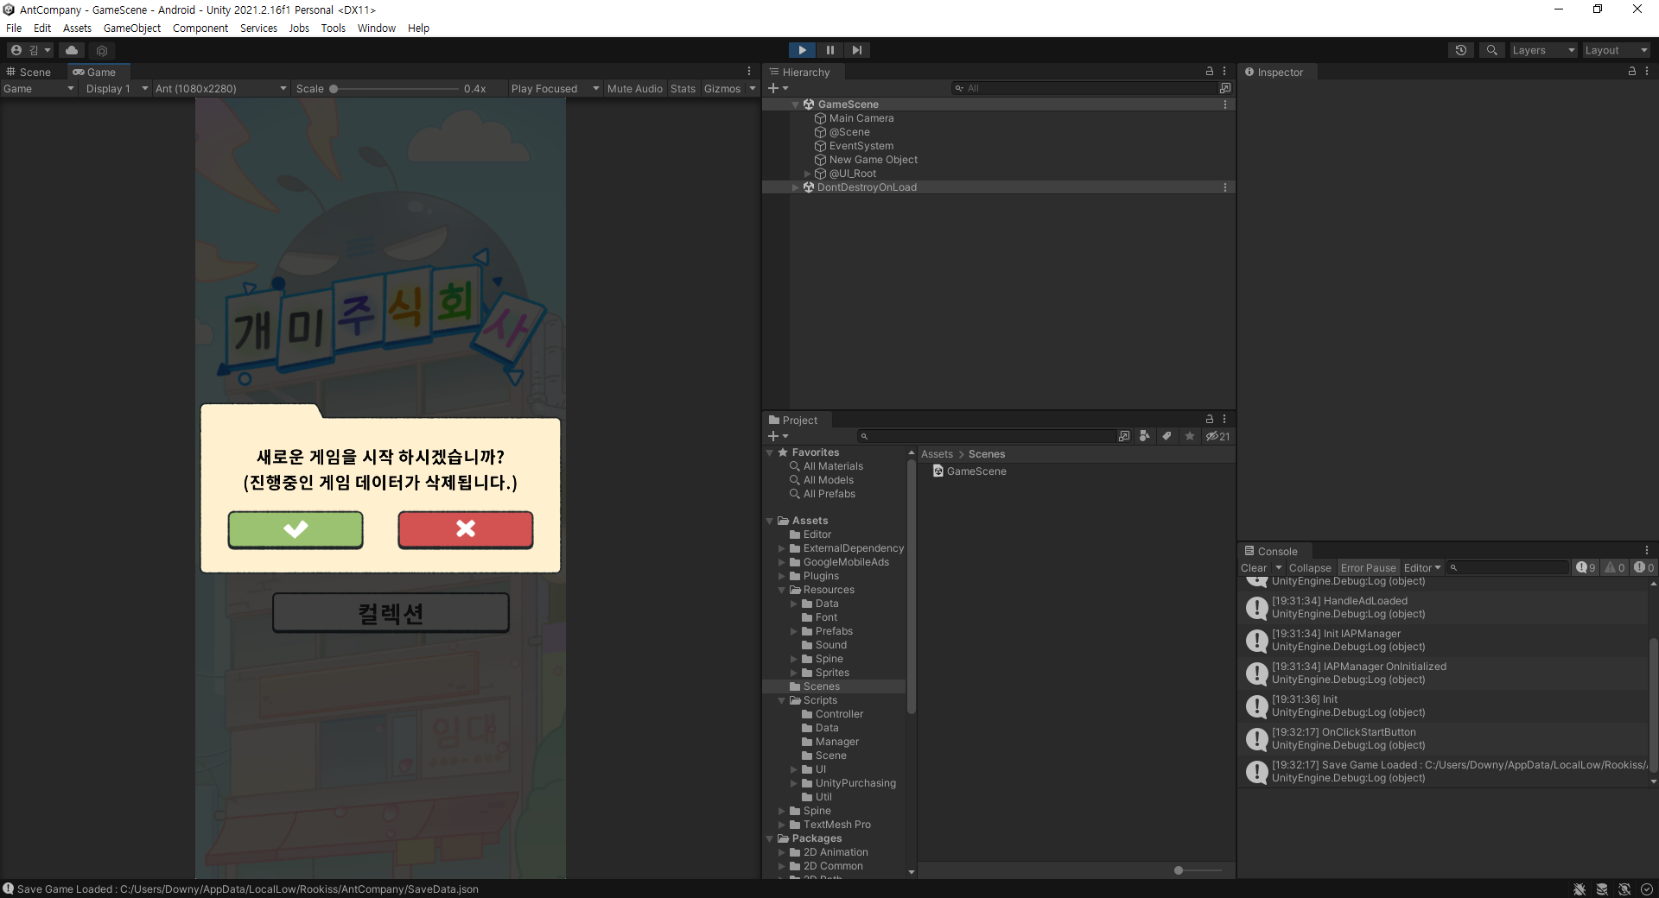Lock the Inspector panel
The image size is (1659, 898).
pos(1632,72)
